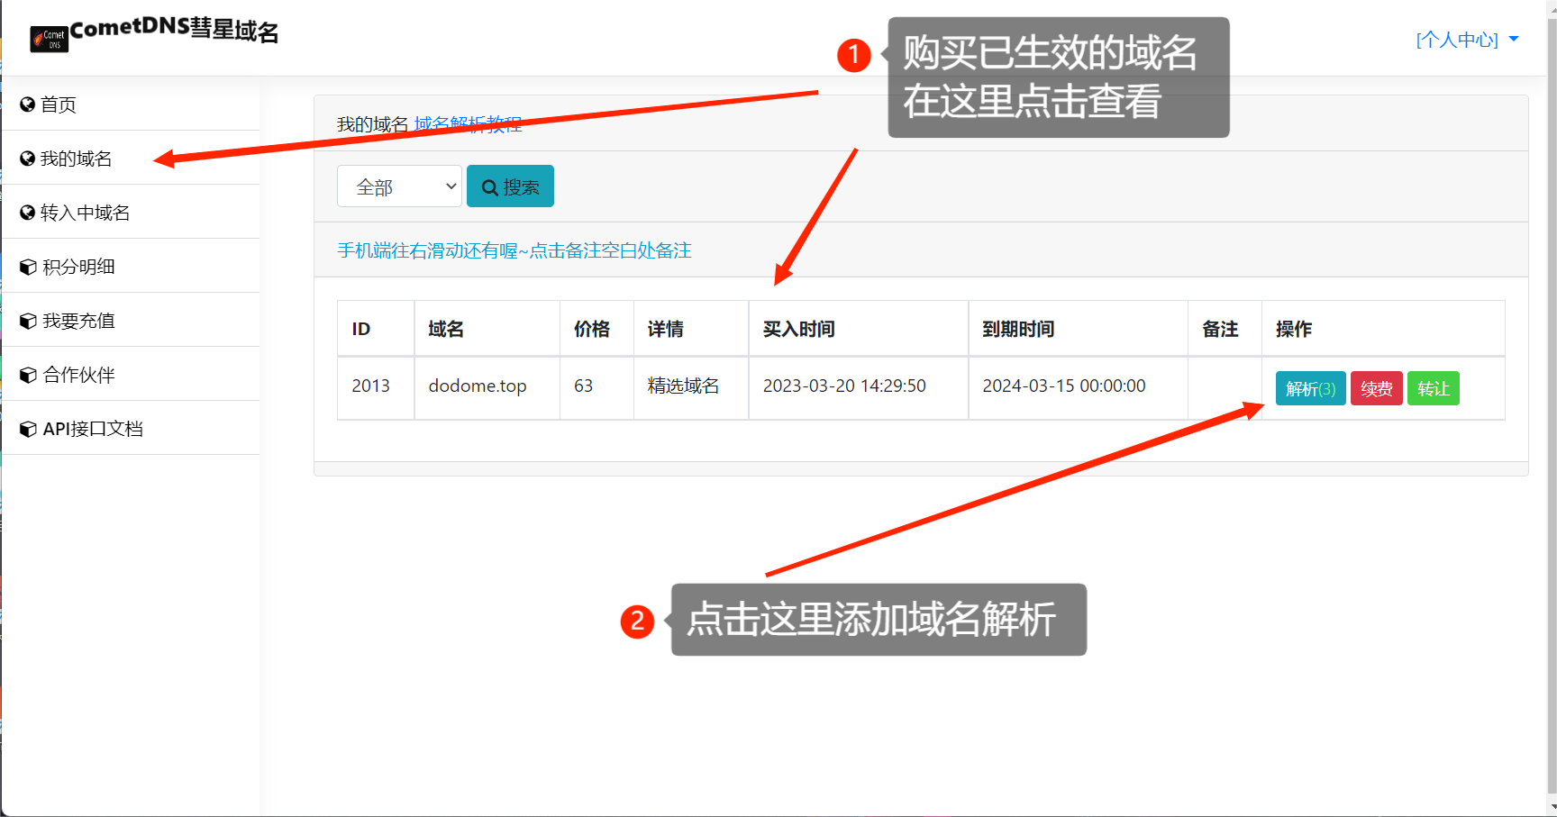Open the 域名解析教程 tutorial link
The width and height of the screenshot is (1557, 817).
coord(468,124)
